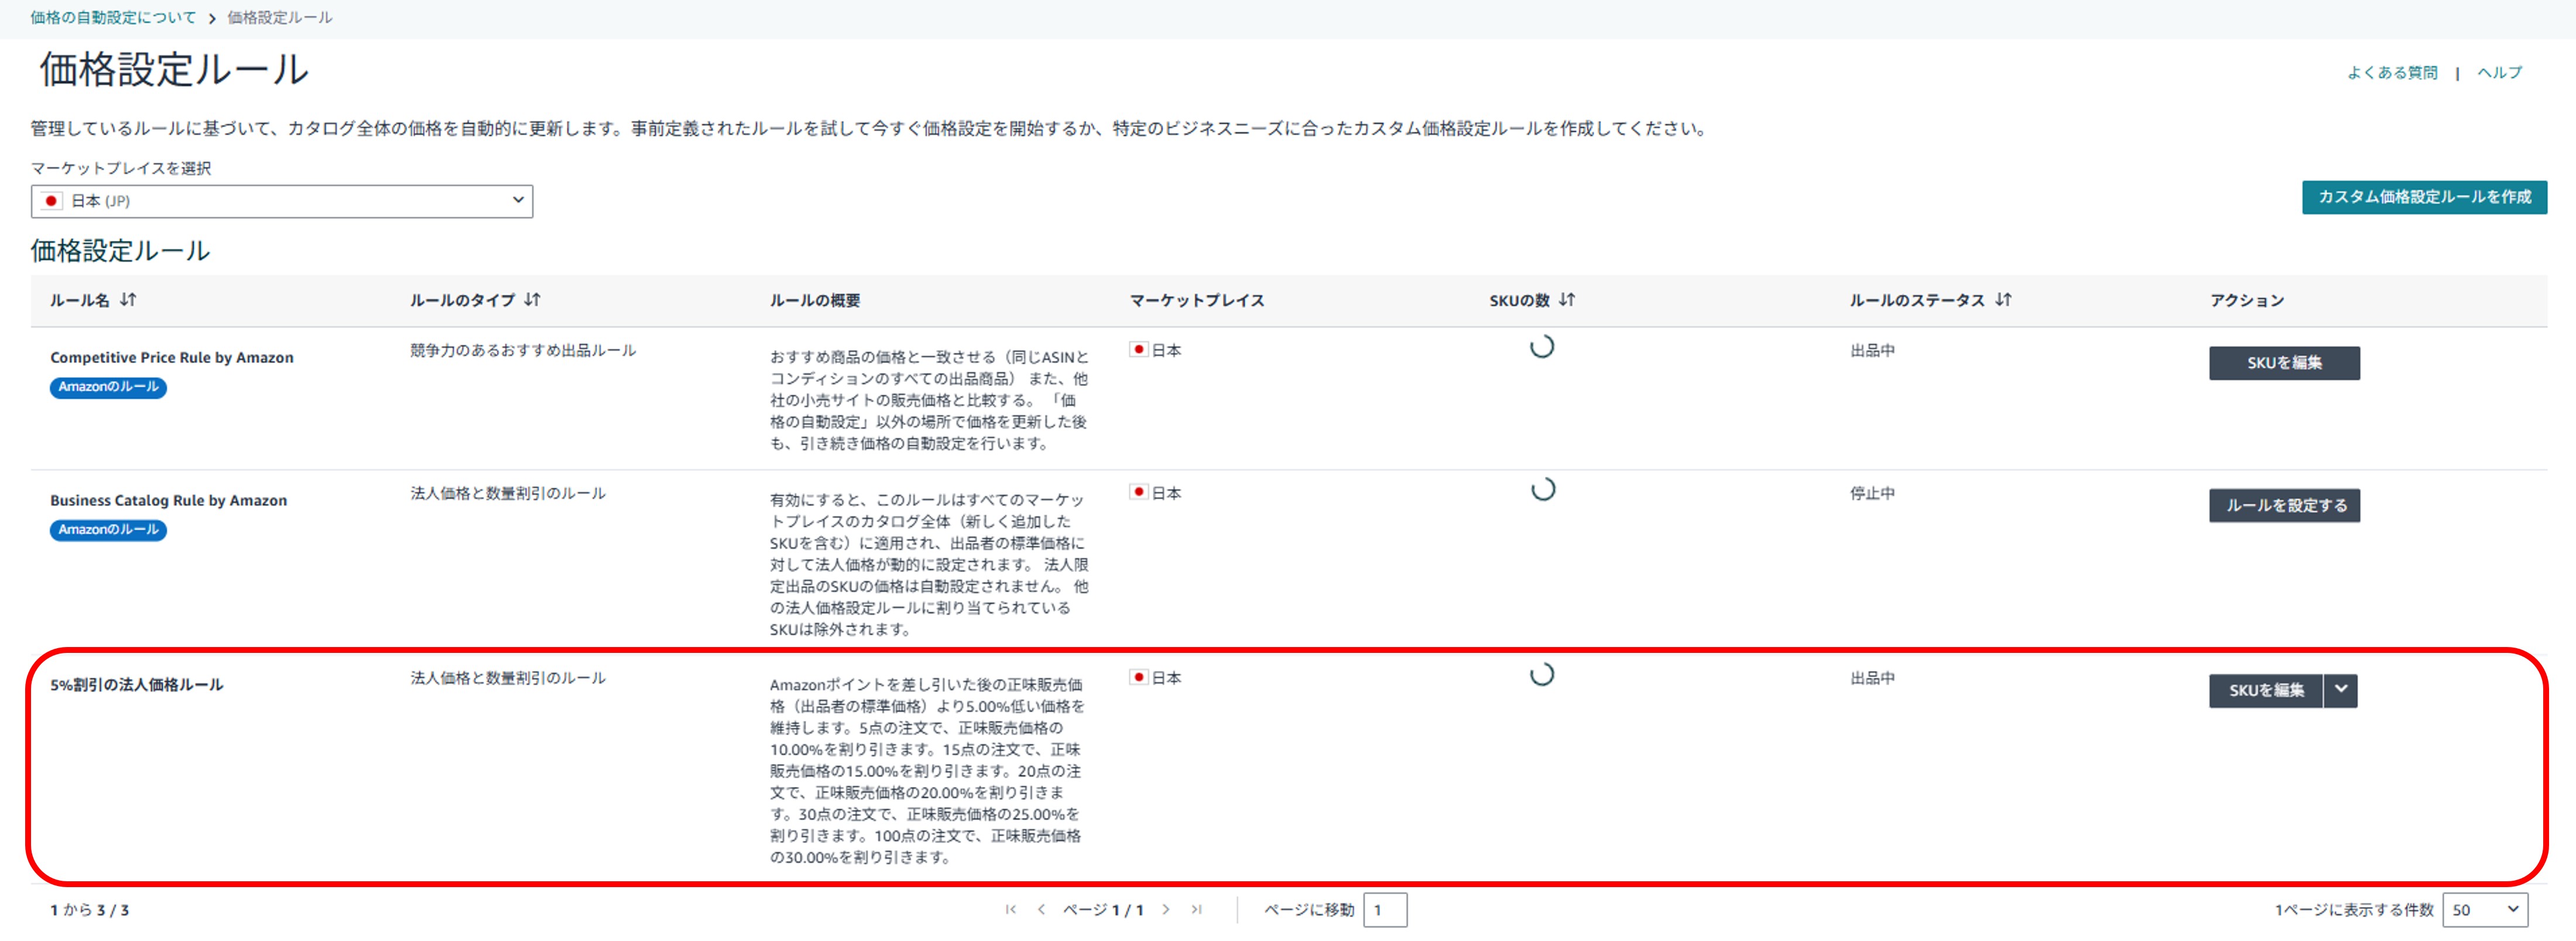Image resolution: width=2576 pixels, height=941 pixels.
Task: Click カスタム価格設定ルールを作成 button
Action: coord(2424,196)
